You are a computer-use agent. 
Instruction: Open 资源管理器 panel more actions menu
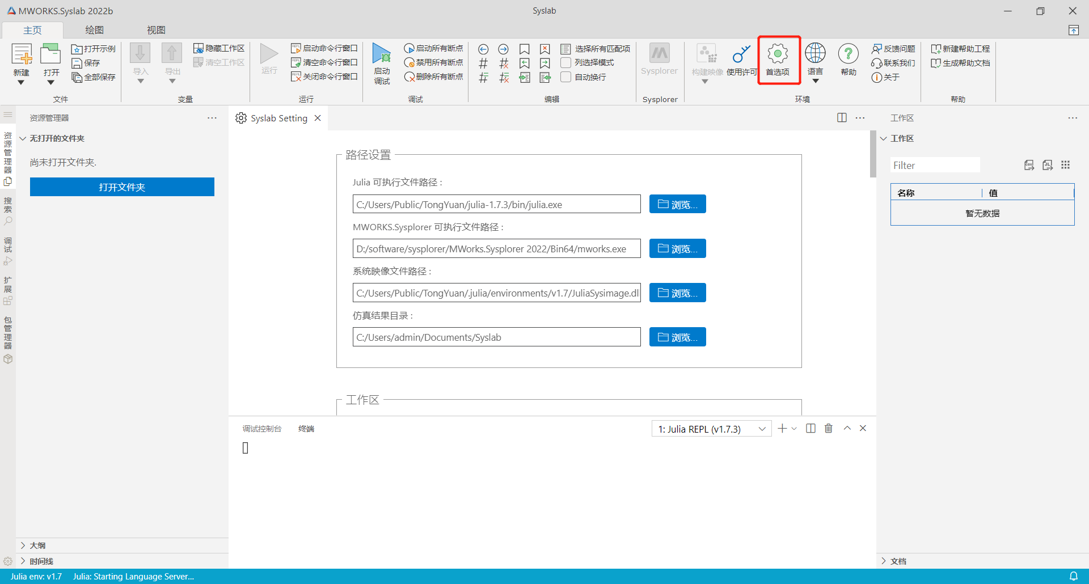click(x=212, y=118)
